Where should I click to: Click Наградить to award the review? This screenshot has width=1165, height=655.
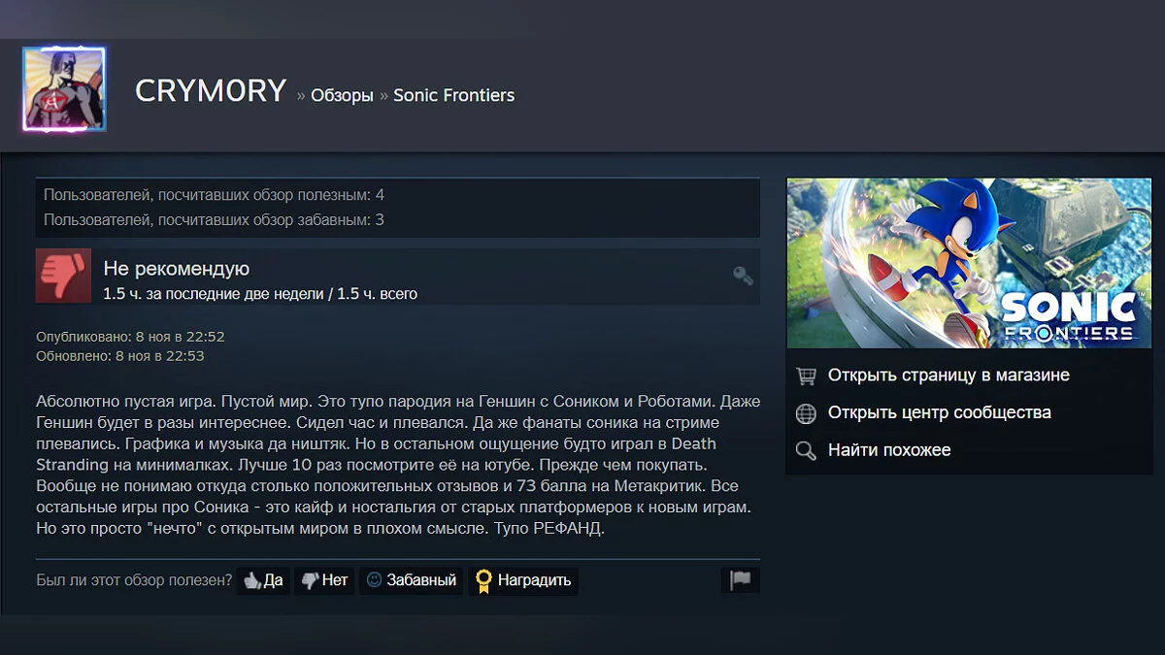tap(523, 580)
